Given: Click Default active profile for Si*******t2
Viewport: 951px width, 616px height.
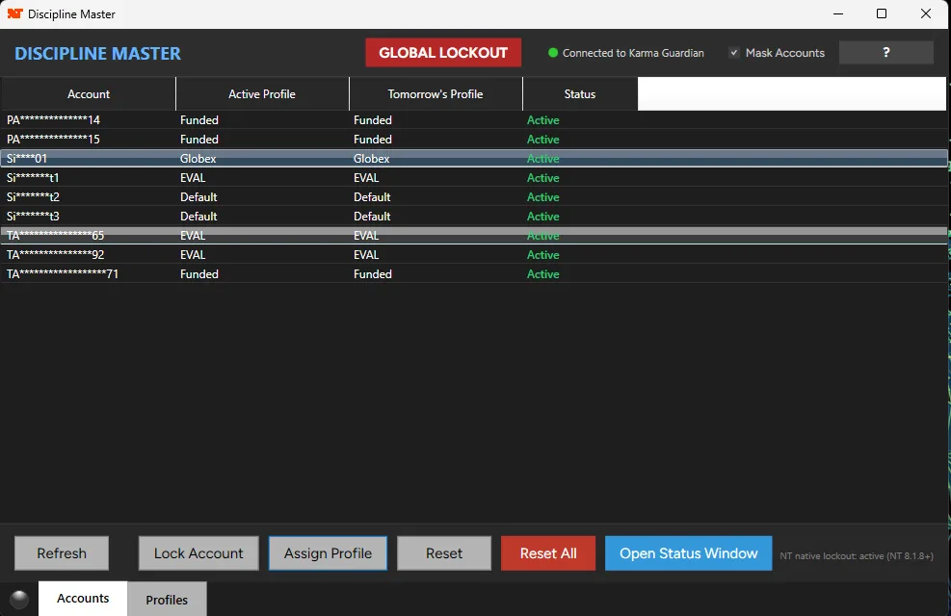Looking at the screenshot, I should pos(198,197).
